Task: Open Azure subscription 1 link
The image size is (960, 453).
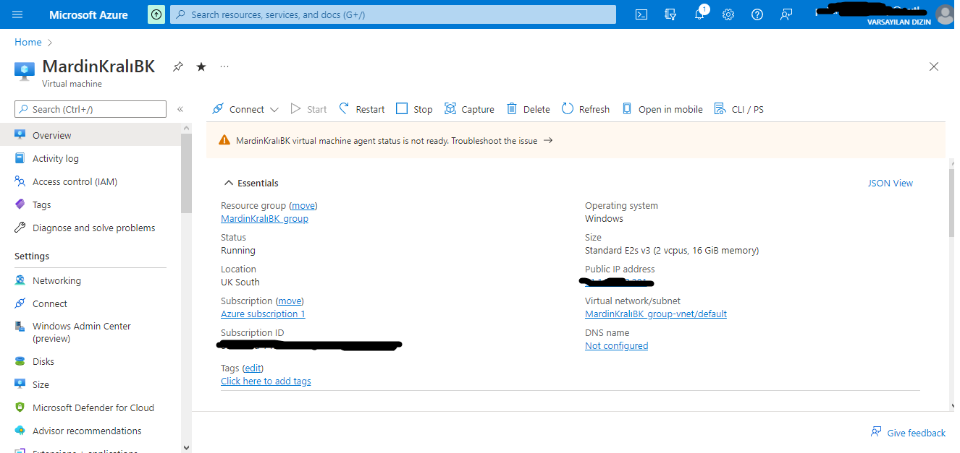Action: point(263,314)
